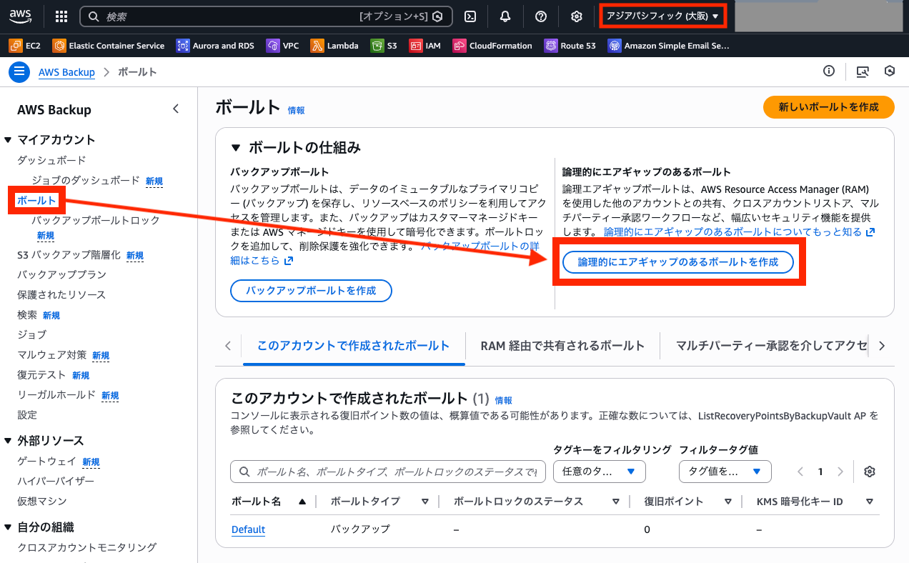909x563 pixels.
Task: Open the Default vault link
Action: [x=248, y=529]
